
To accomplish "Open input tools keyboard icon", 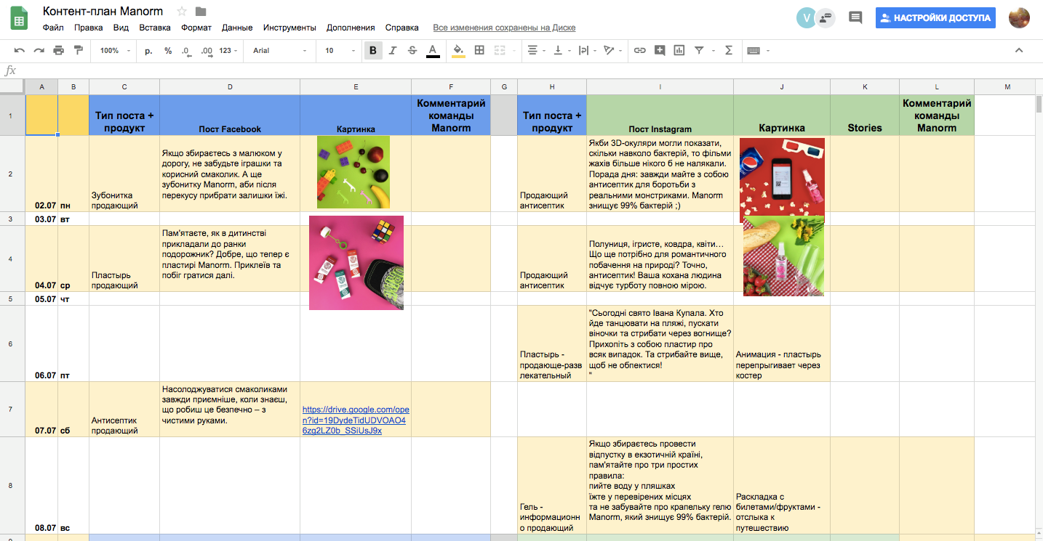I will (x=754, y=50).
